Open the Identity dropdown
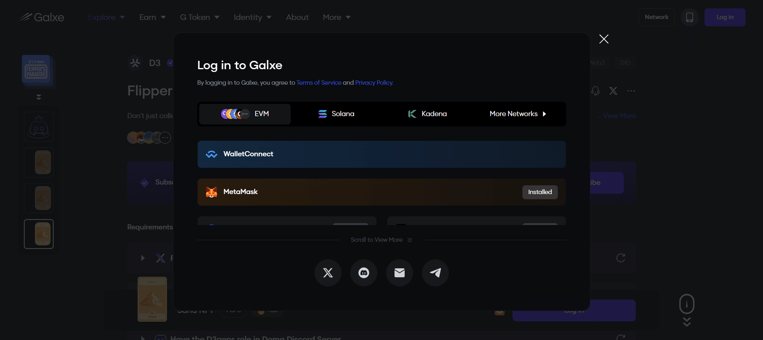 (x=252, y=17)
